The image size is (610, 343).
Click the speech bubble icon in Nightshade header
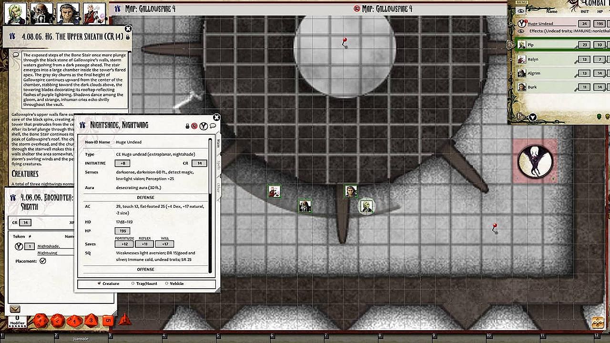point(213,126)
